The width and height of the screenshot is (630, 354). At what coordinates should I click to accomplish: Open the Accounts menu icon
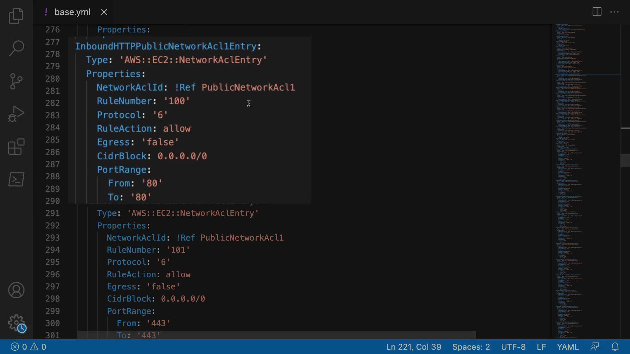(16, 290)
